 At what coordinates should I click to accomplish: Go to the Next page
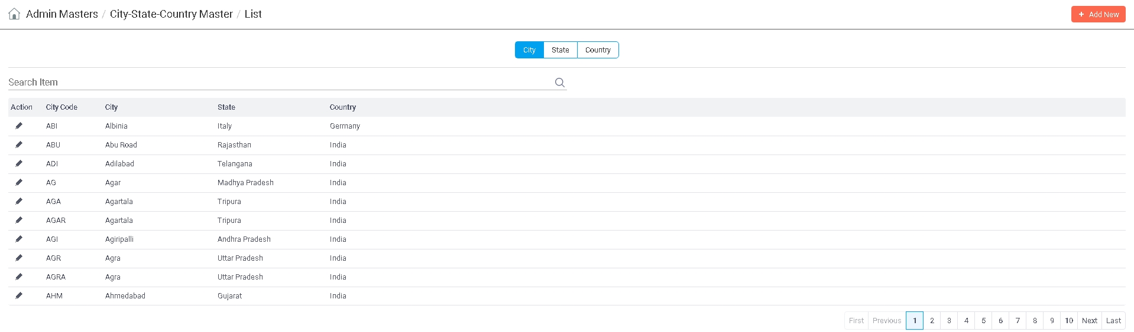[x=1089, y=321]
